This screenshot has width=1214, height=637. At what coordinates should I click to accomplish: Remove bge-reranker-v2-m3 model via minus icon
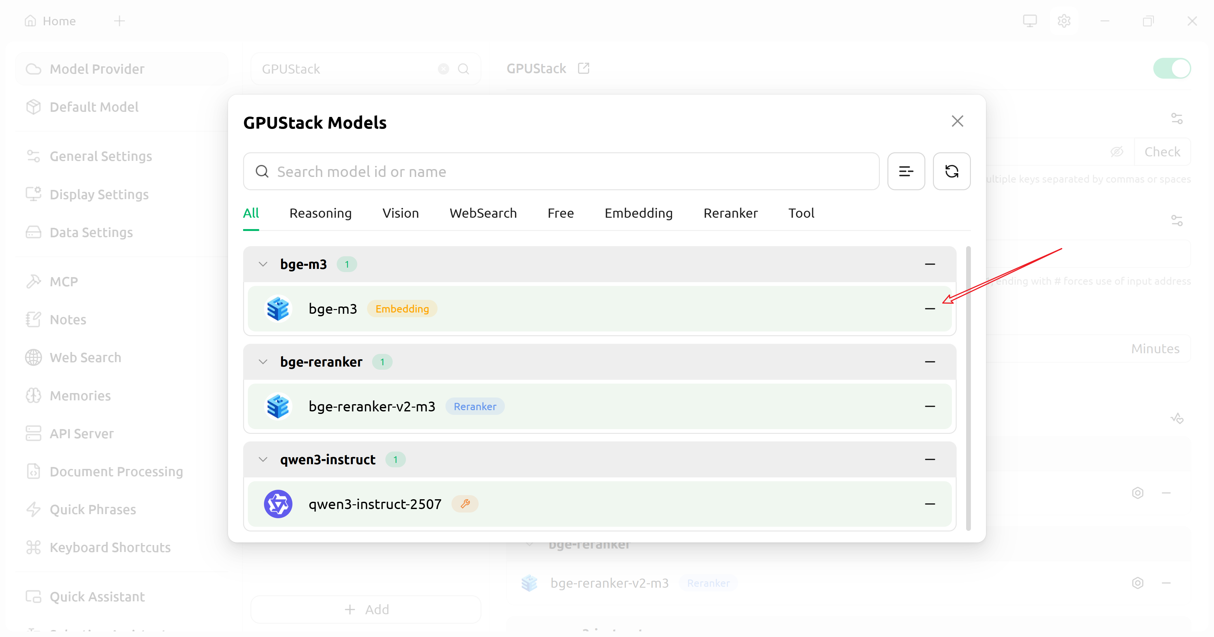(929, 406)
